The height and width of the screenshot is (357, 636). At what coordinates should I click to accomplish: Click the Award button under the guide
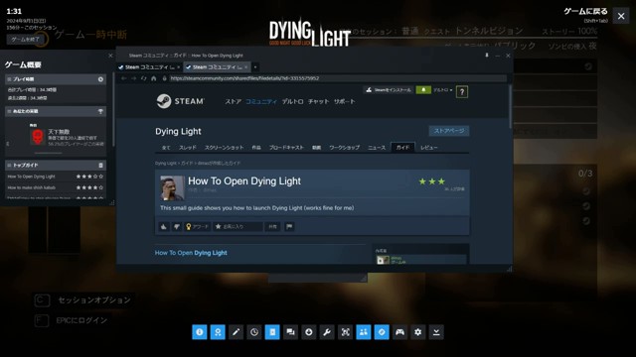[x=198, y=227]
